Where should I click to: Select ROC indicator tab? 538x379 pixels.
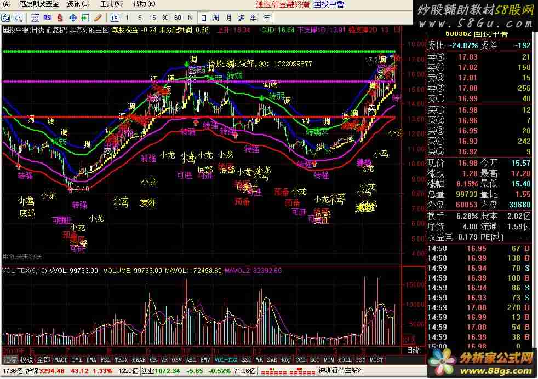314,360
